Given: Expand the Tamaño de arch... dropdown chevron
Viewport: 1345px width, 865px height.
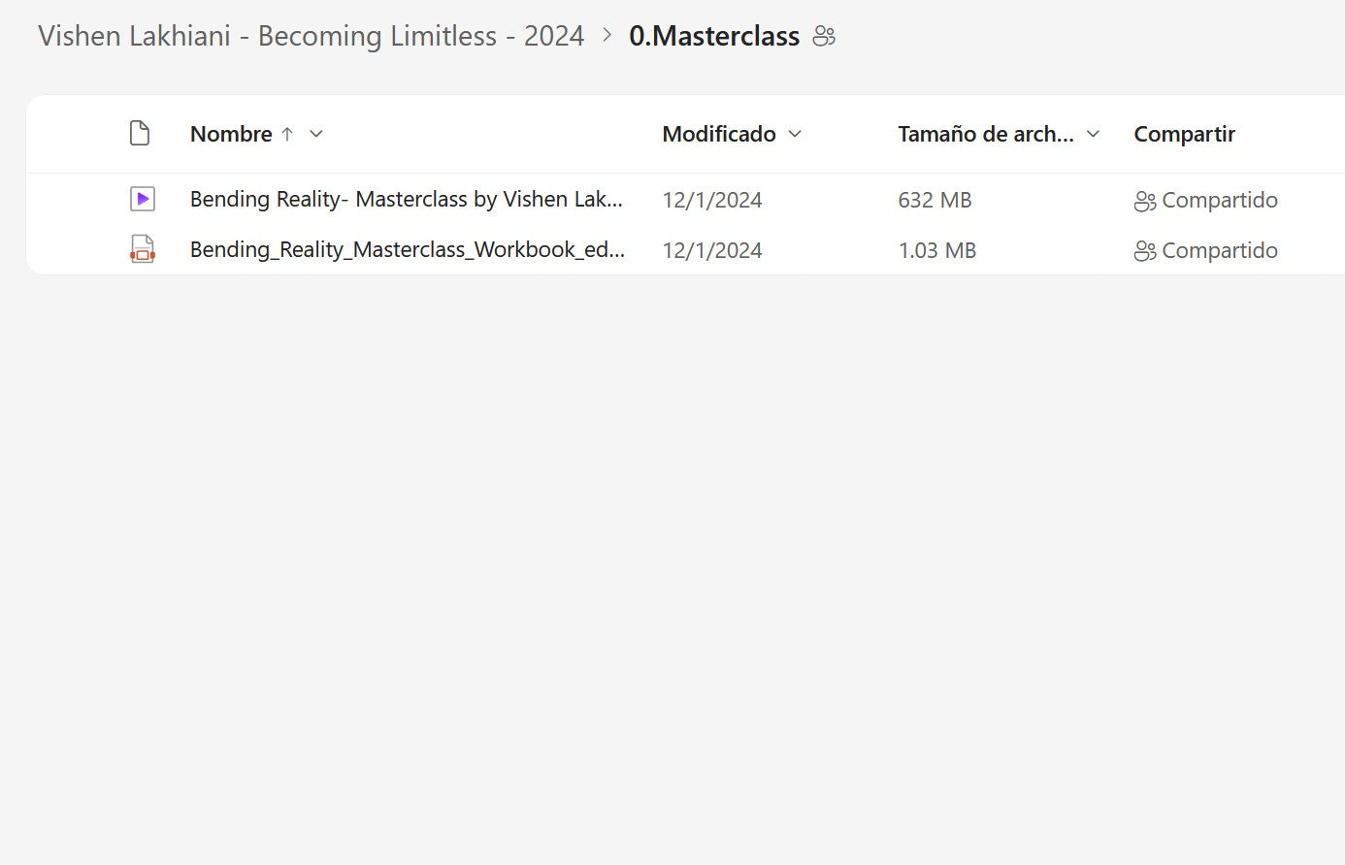Looking at the screenshot, I should (1093, 134).
